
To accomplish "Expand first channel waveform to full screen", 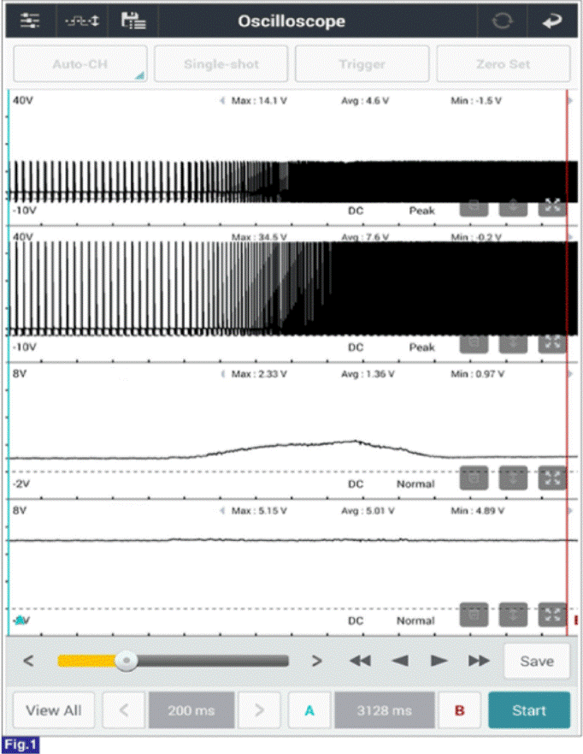I will (553, 205).
